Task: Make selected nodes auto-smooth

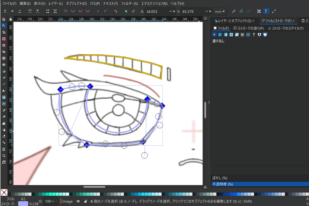Action: (x=88, y=11)
